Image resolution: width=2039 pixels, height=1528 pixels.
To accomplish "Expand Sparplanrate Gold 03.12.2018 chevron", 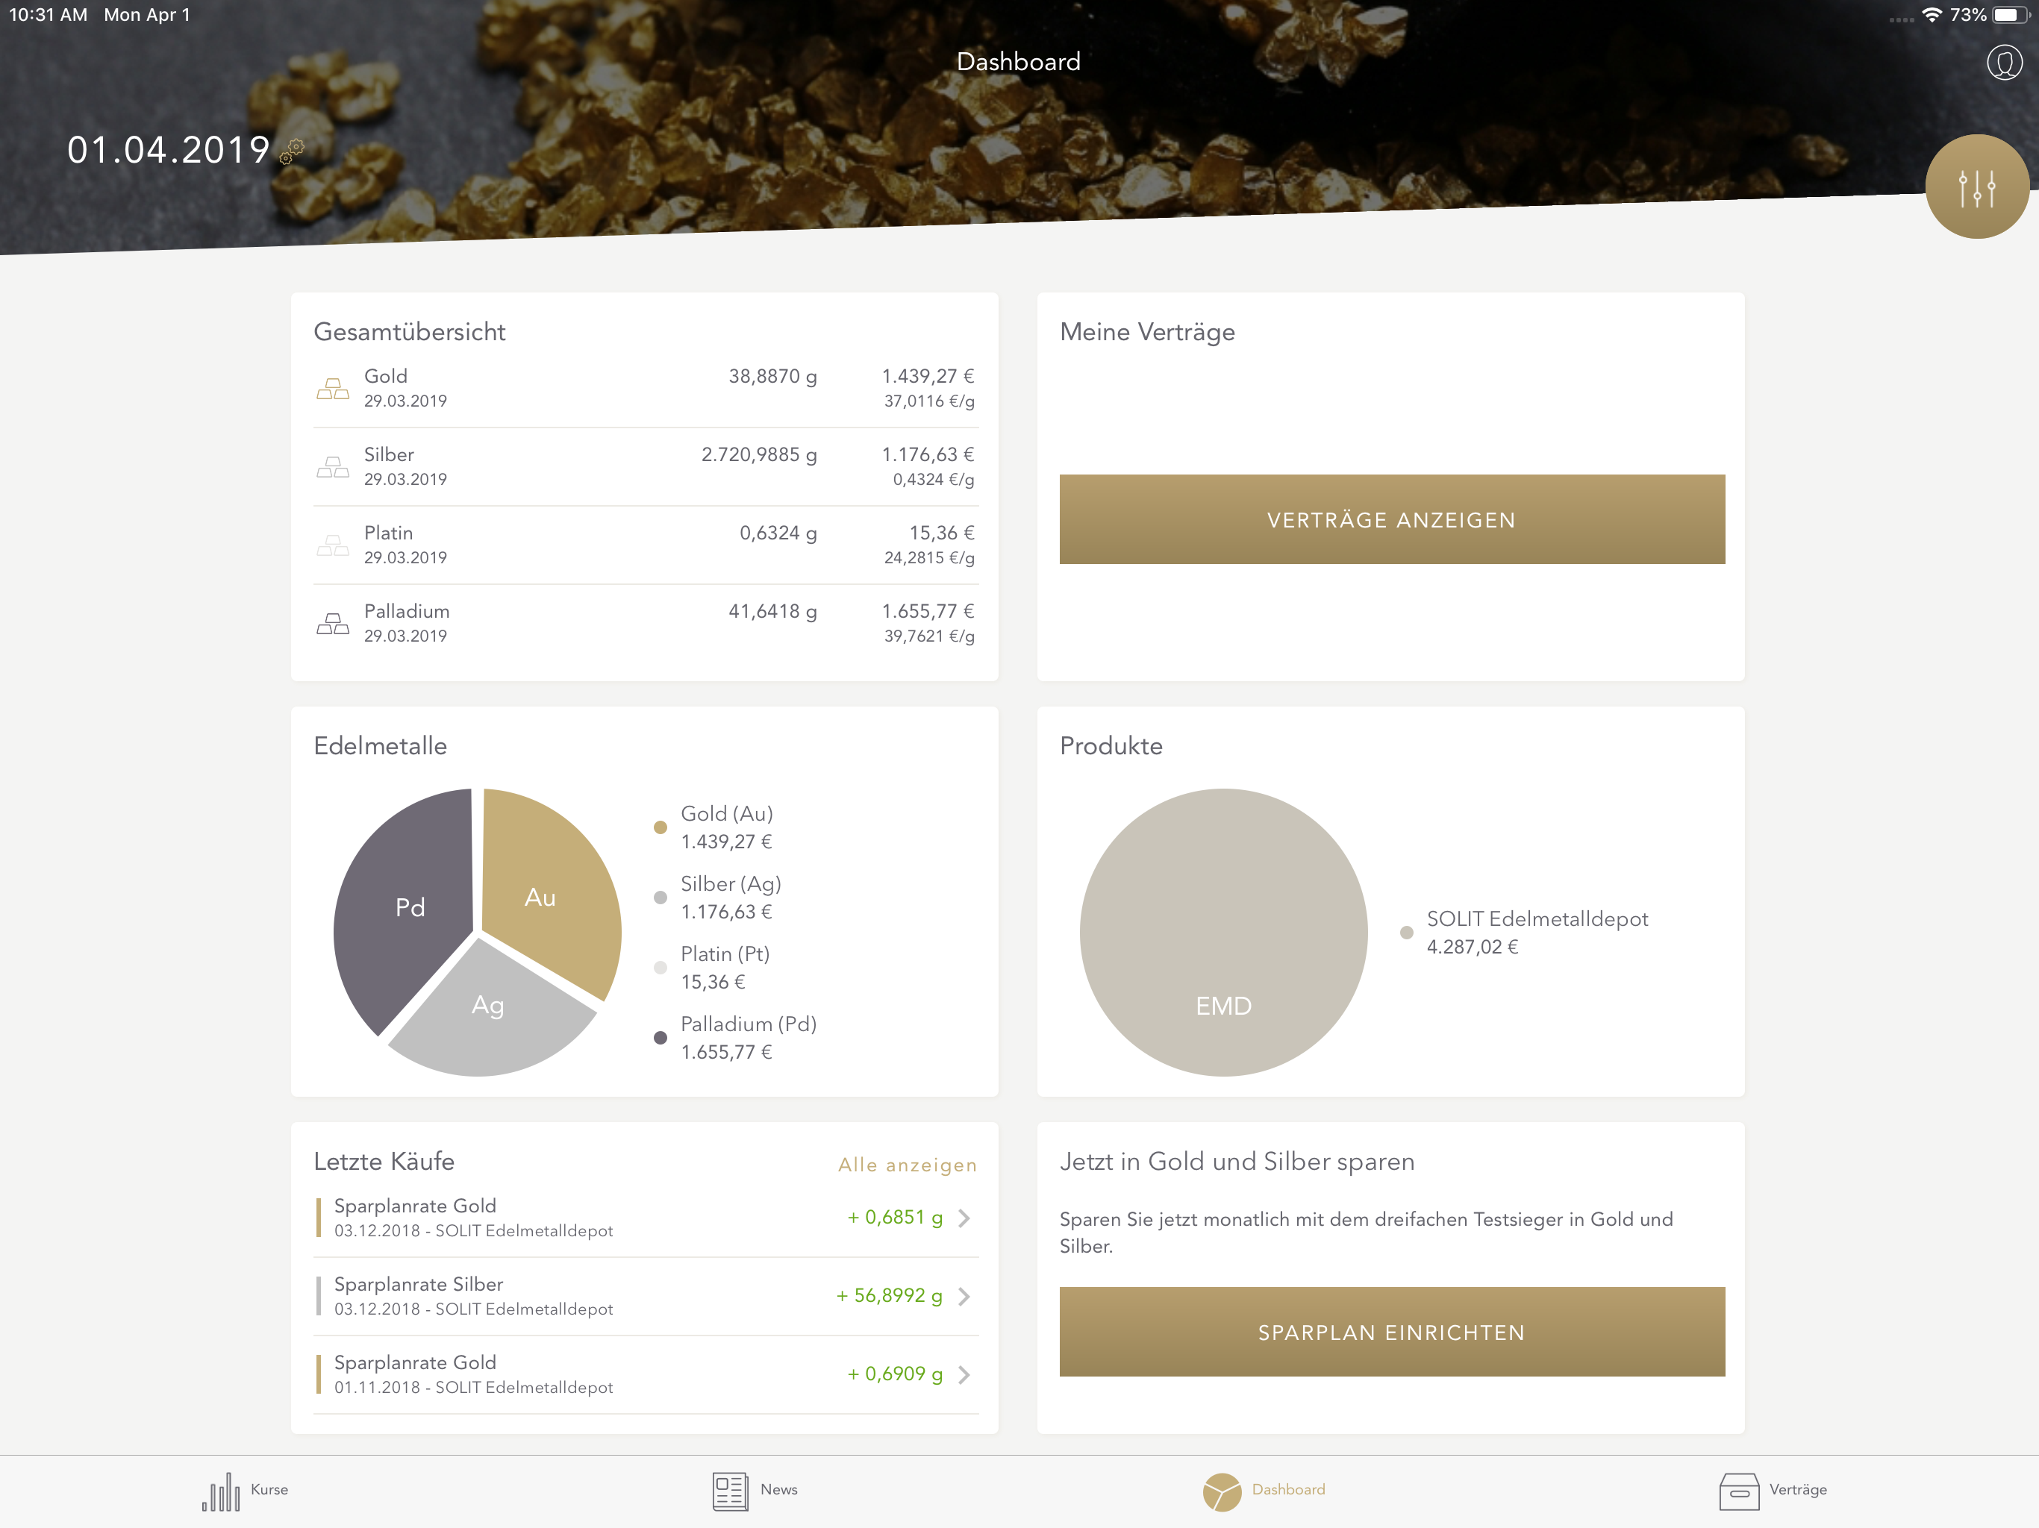I will 964,1218.
